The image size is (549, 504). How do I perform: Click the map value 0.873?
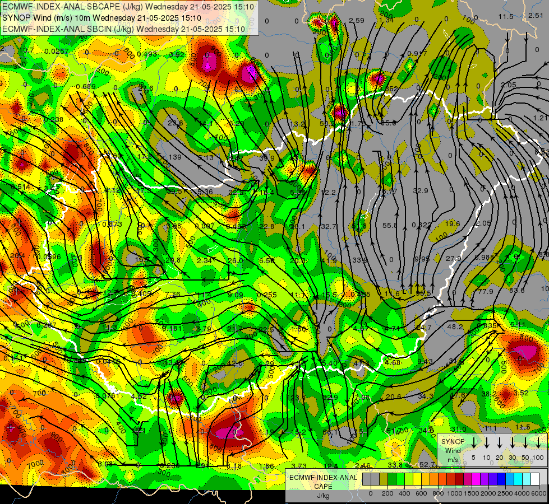112,224
